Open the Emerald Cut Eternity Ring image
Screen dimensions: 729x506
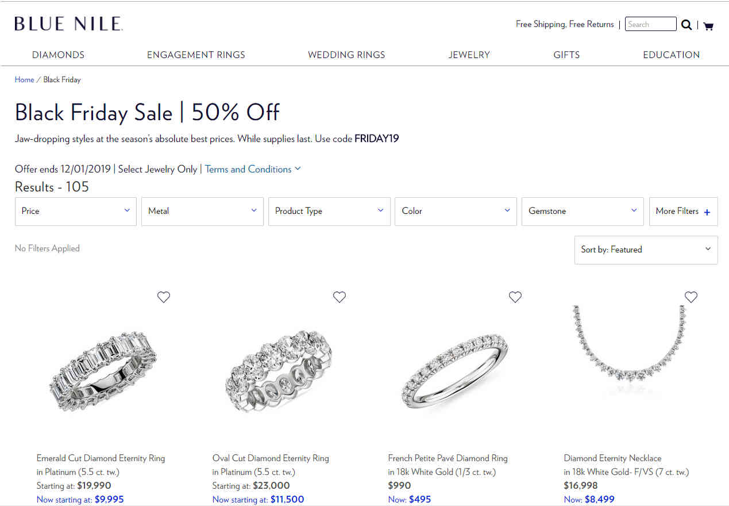(x=103, y=371)
